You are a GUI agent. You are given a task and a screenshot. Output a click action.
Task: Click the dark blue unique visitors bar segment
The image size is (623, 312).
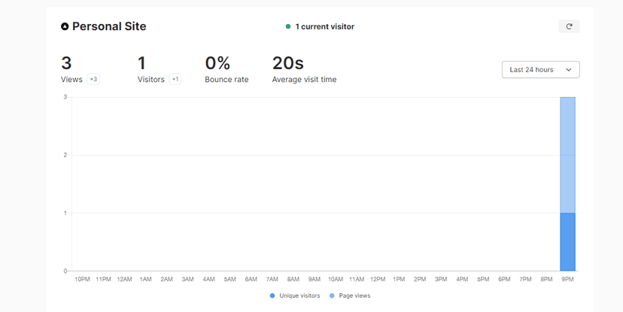click(x=567, y=241)
